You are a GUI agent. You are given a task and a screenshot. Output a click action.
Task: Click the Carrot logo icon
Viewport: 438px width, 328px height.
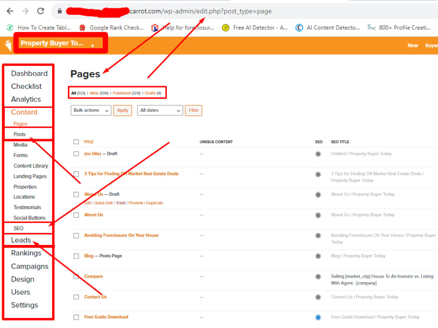click(x=8, y=45)
